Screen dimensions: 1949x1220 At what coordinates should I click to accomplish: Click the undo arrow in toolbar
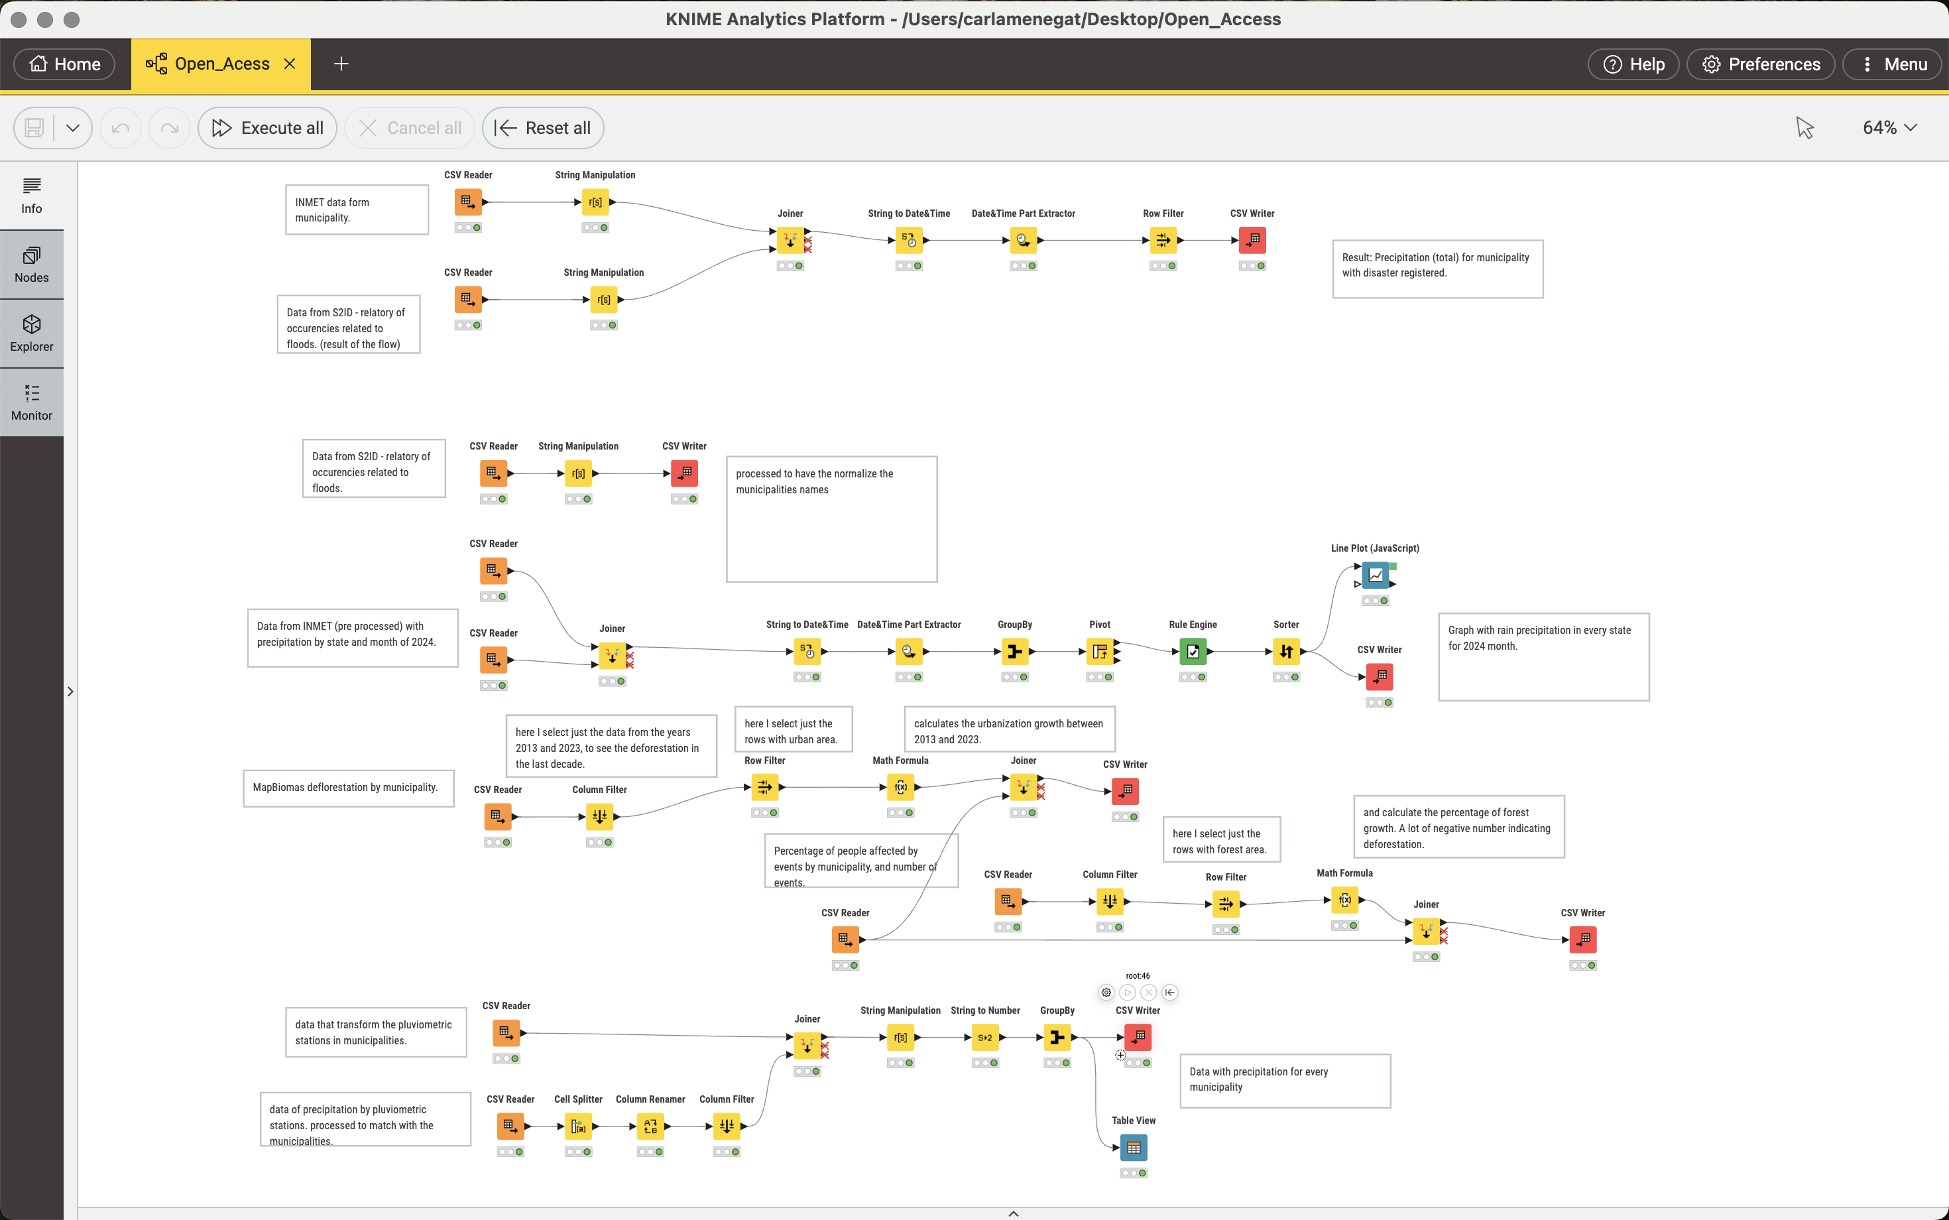(120, 128)
